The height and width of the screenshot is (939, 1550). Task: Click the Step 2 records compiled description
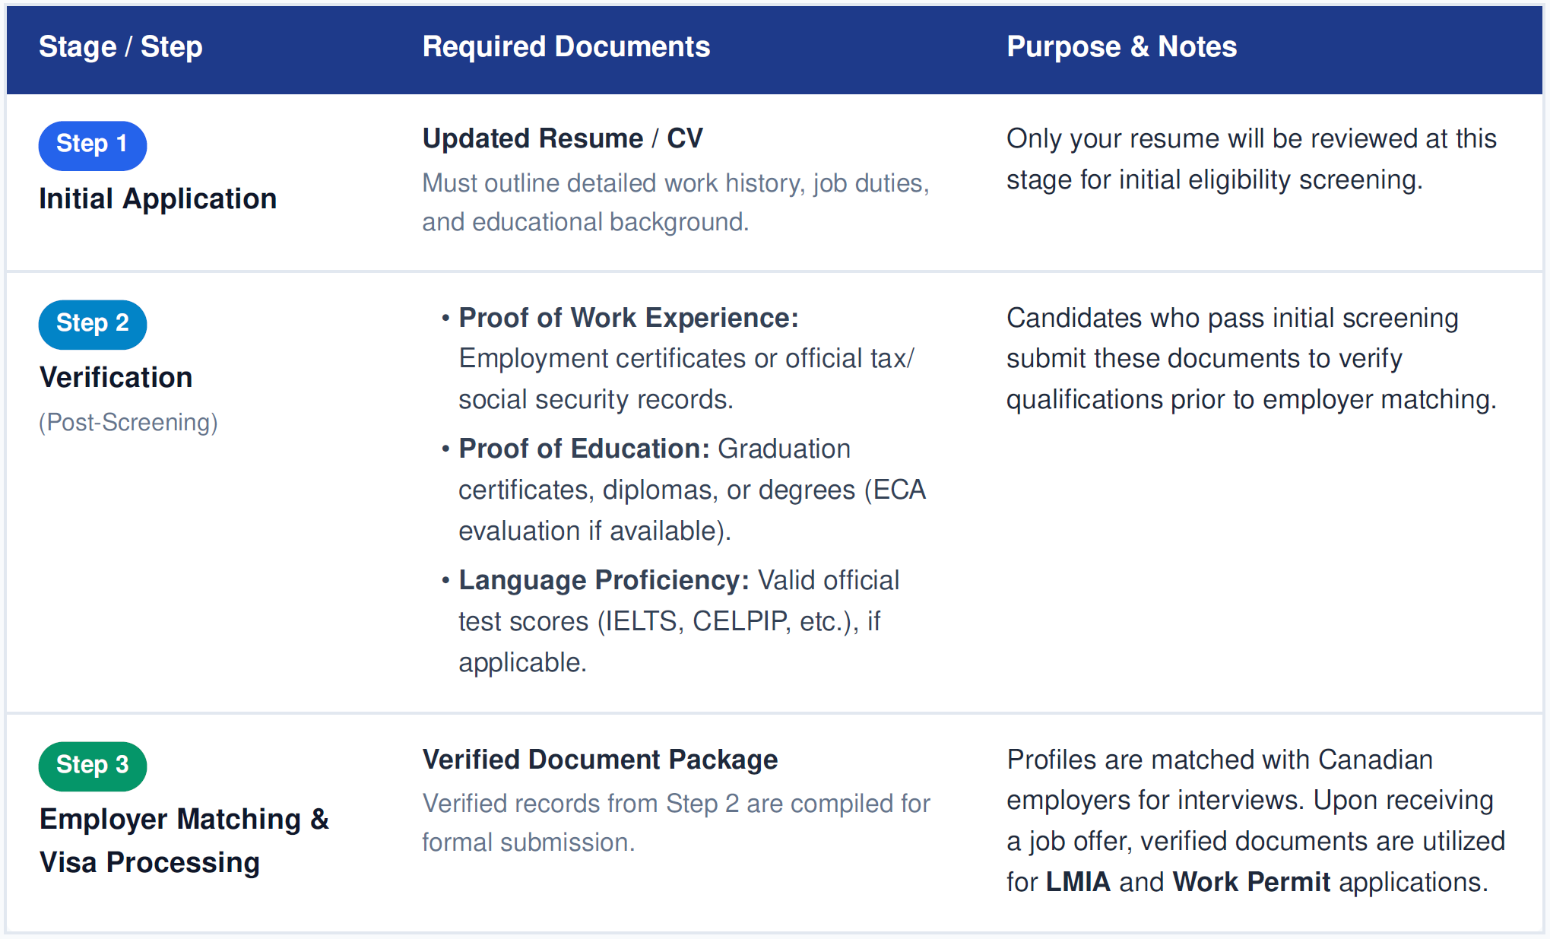click(677, 823)
